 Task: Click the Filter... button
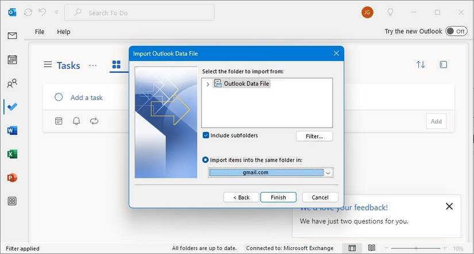coord(314,136)
